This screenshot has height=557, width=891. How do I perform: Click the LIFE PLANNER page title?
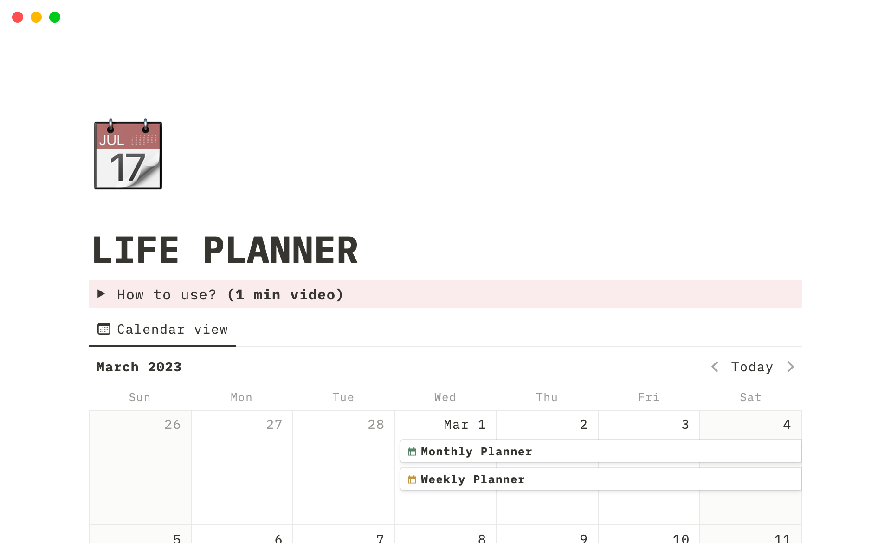(225, 250)
